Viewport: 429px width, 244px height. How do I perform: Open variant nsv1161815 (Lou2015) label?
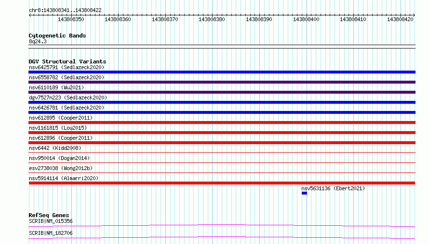click(x=58, y=128)
